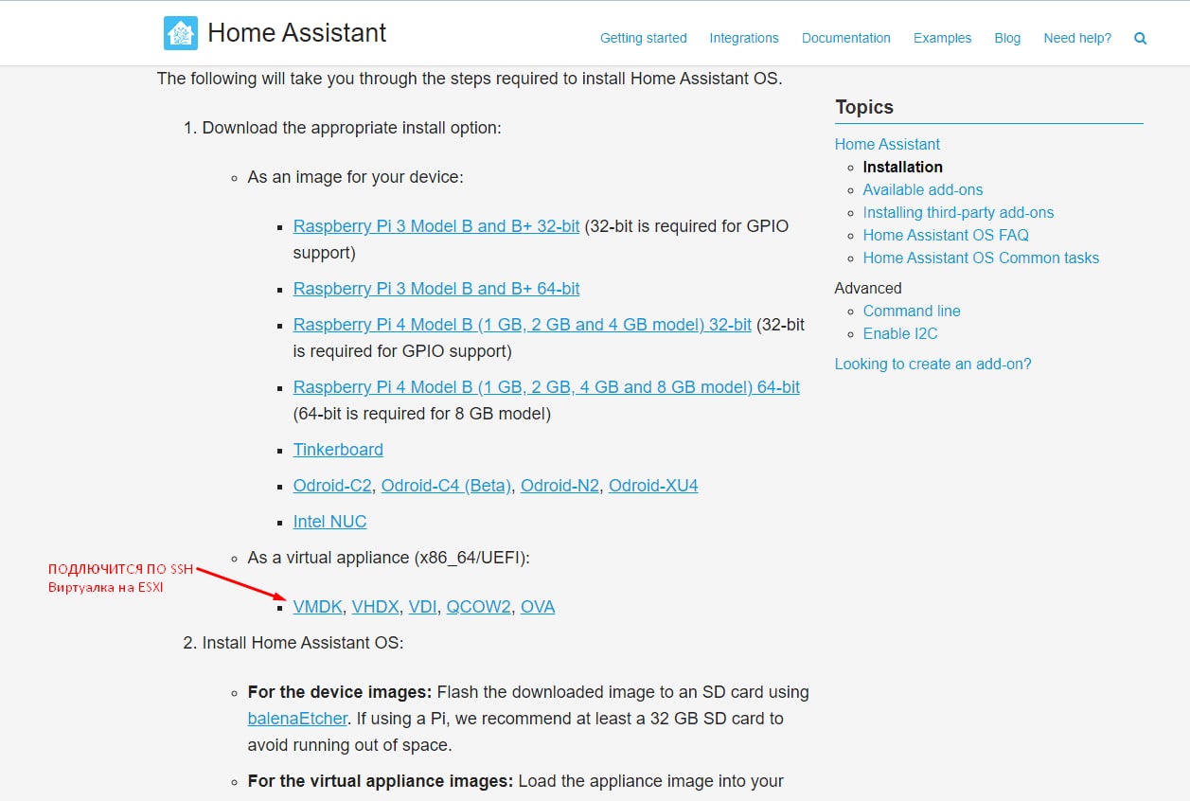Open Home Assistant OS FAQ topic
This screenshot has height=801, width=1190.
tap(946, 235)
